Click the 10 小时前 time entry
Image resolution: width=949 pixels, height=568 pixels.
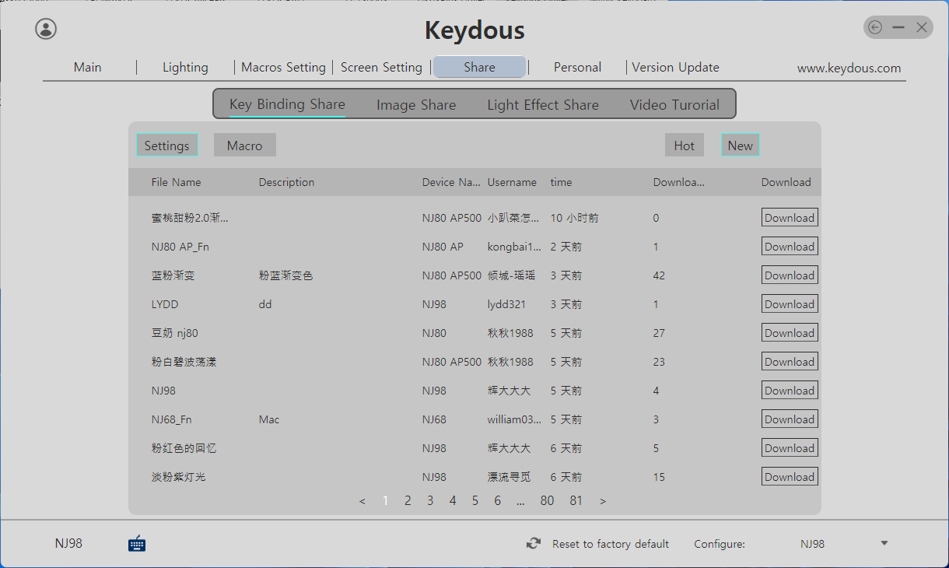click(574, 218)
